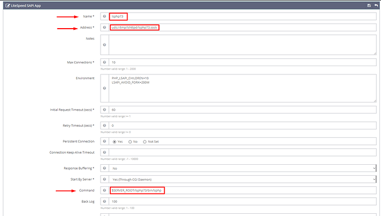Viewport: 381px width, 216px height.
Task: Click the back arrow icon in header
Action: 376,6
